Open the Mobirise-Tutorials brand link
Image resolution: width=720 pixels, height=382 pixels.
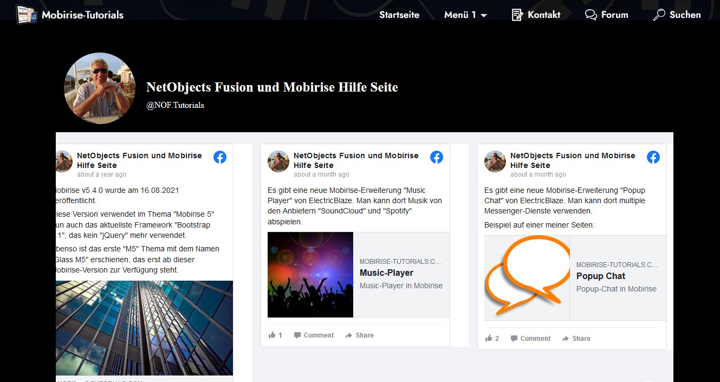pyautogui.click(x=82, y=15)
